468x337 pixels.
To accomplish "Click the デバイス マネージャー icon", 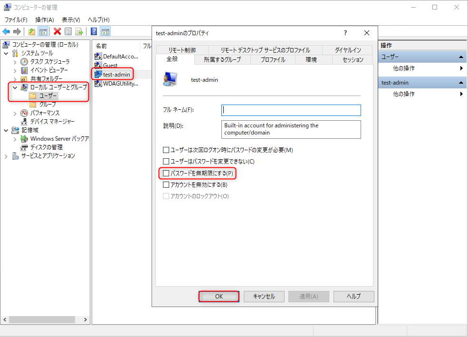I will point(24,122).
